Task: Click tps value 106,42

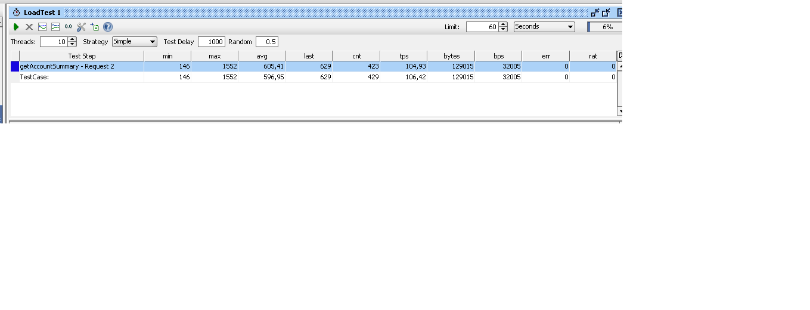Action: point(415,77)
